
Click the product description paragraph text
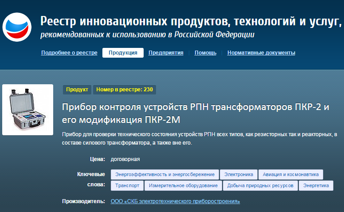199,138
